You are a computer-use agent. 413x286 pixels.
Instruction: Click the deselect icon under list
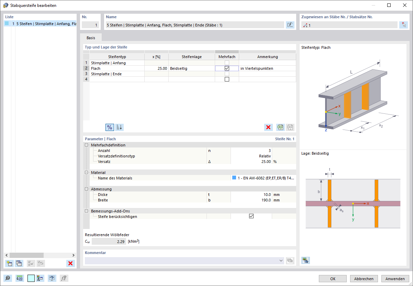(41, 263)
